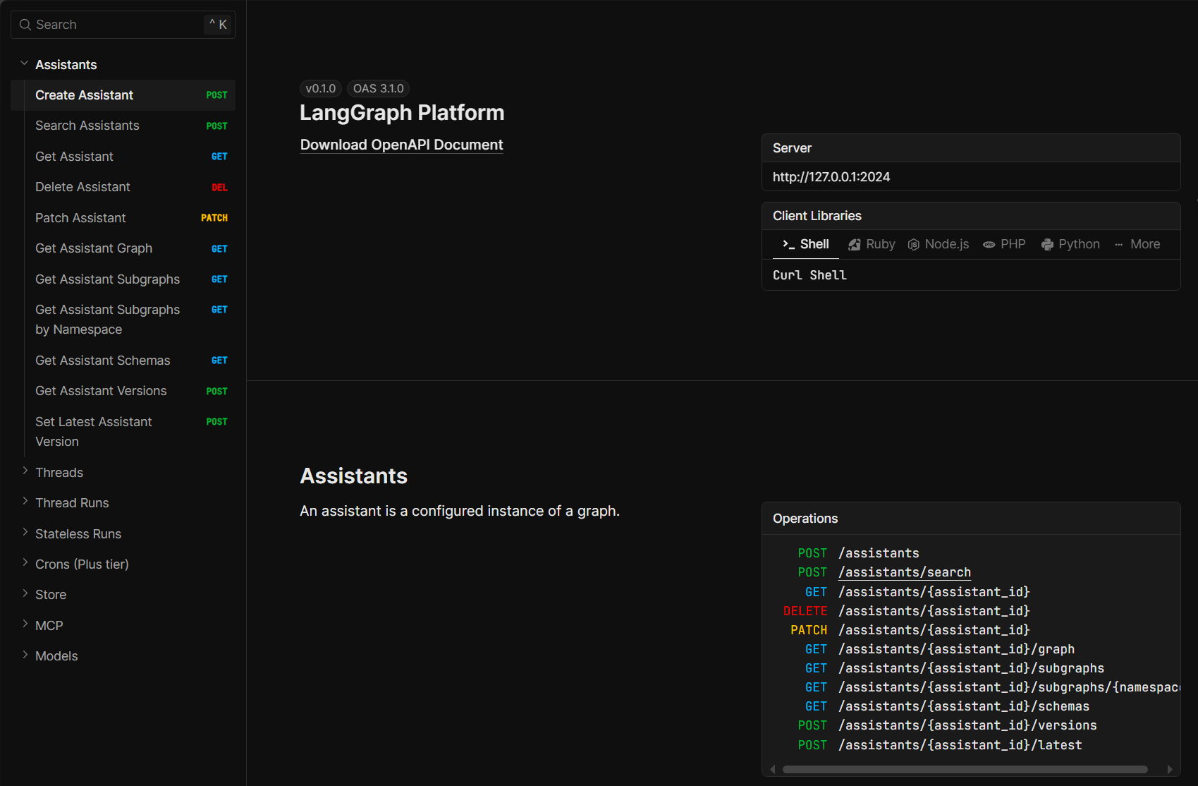
Task: Switch to the Ruby client tab
Action: (x=872, y=244)
